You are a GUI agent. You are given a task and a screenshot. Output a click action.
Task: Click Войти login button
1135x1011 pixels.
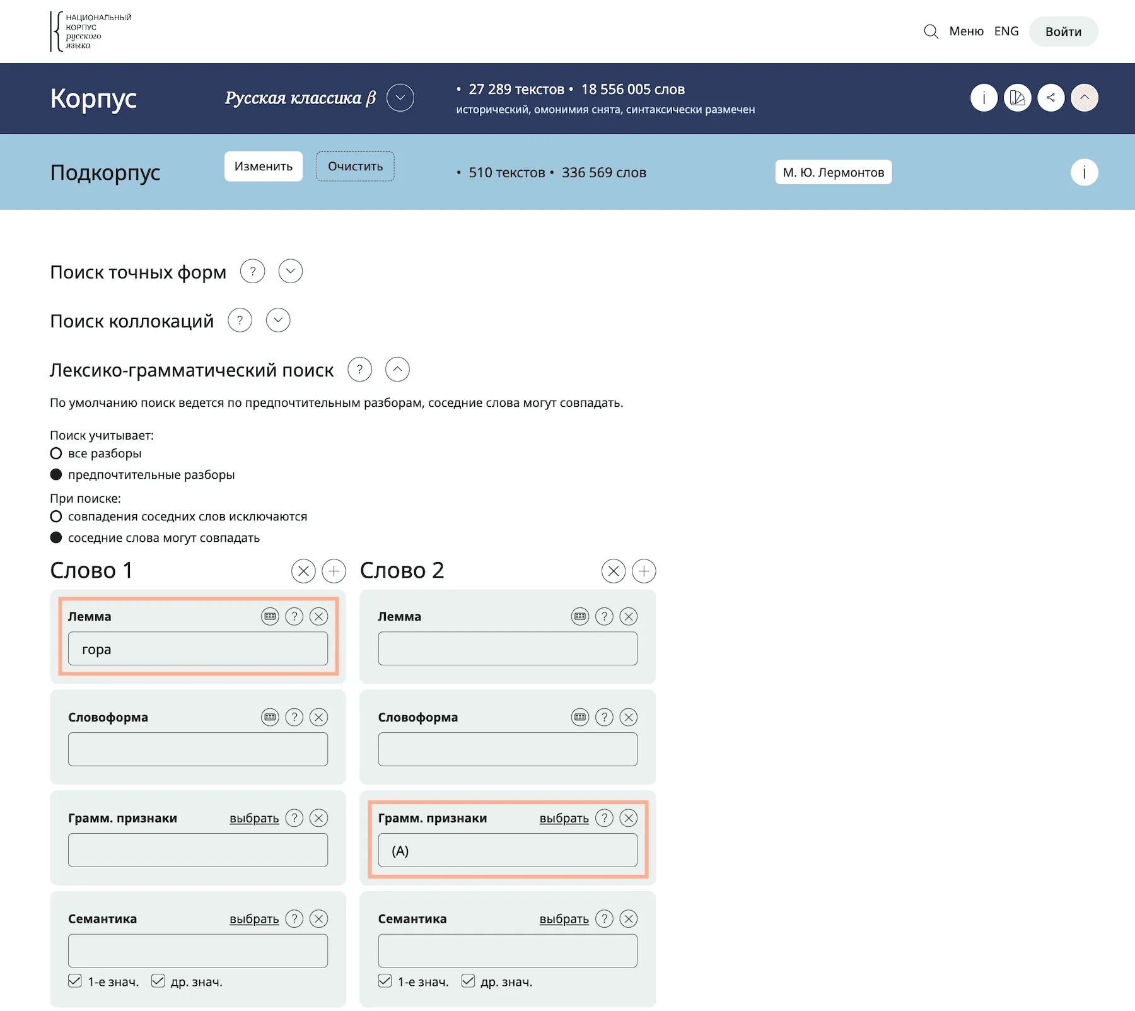(1063, 32)
